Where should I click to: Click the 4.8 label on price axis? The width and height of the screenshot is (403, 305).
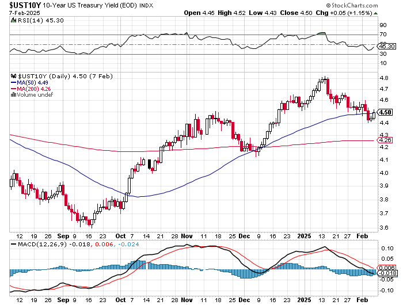pyautogui.click(x=384, y=78)
